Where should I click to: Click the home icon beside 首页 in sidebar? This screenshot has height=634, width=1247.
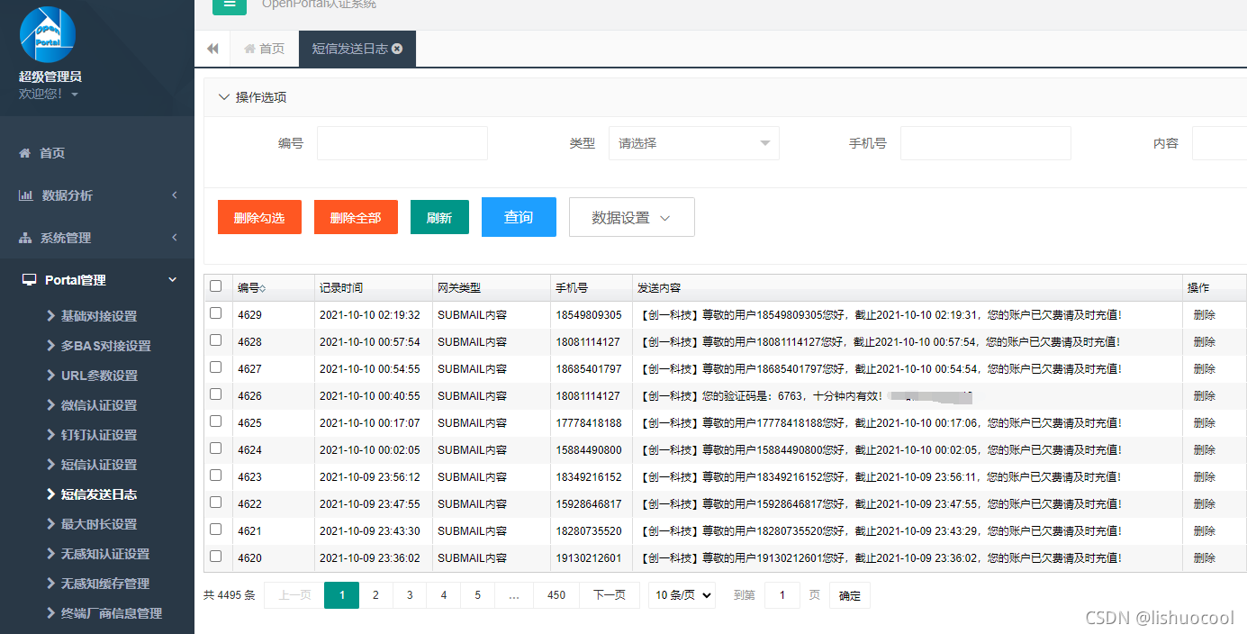(x=25, y=153)
